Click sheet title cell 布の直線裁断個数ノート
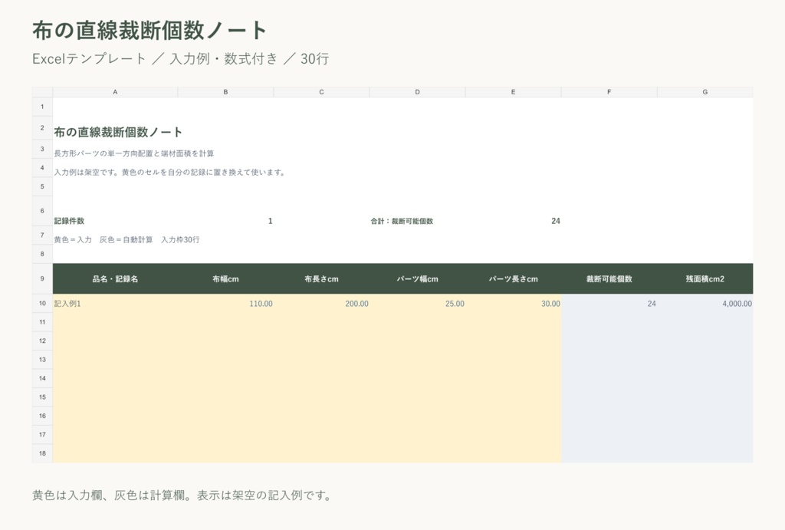The image size is (785, 530). coord(118,132)
